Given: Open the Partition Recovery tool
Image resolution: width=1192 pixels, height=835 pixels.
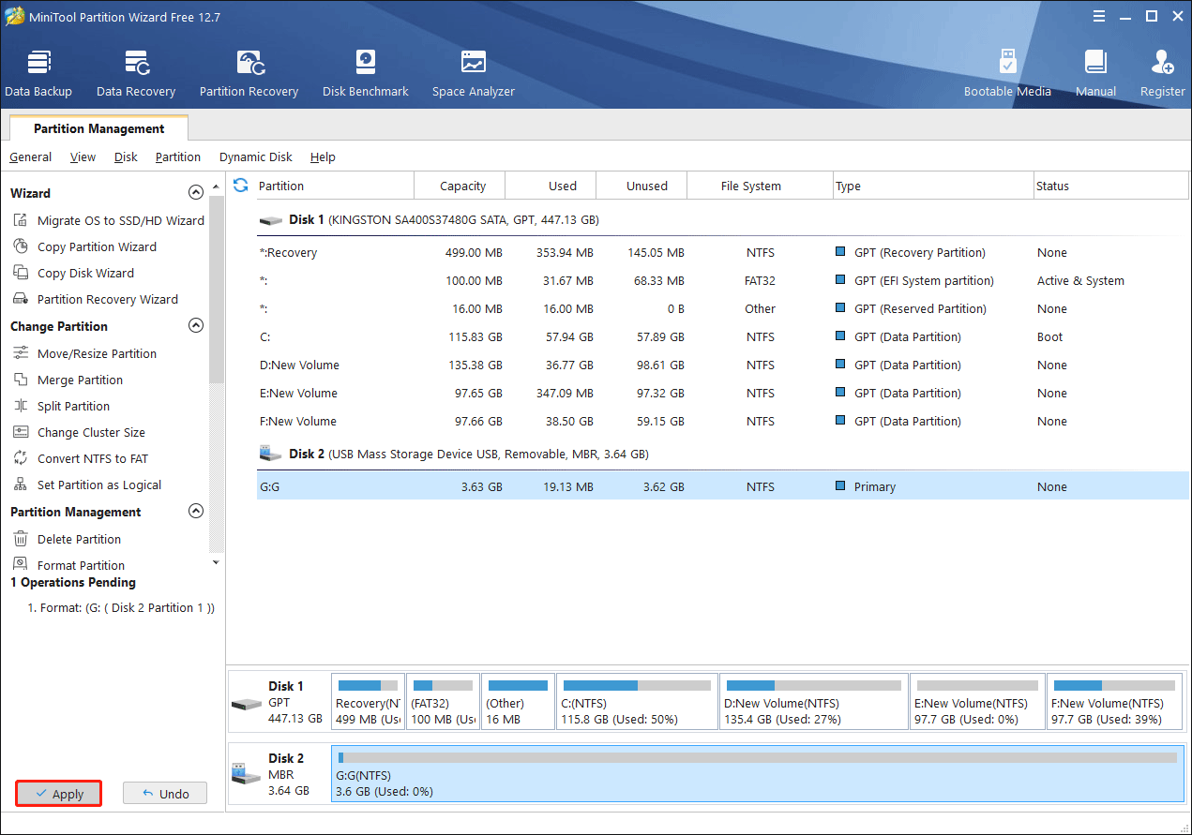Looking at the screenshot, I should [249, 73].
